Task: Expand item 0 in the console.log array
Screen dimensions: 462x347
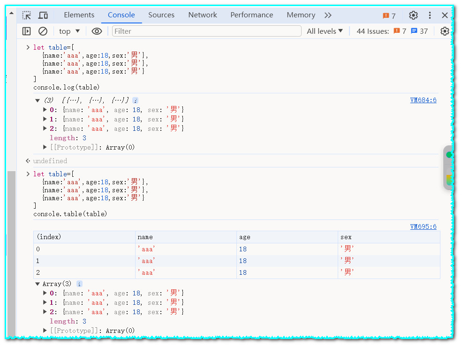Action: click(x=45, y=110)
